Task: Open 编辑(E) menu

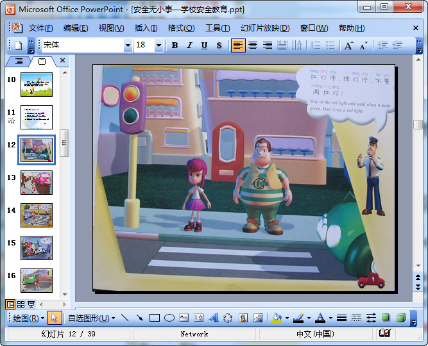Action: click(76, 28)
